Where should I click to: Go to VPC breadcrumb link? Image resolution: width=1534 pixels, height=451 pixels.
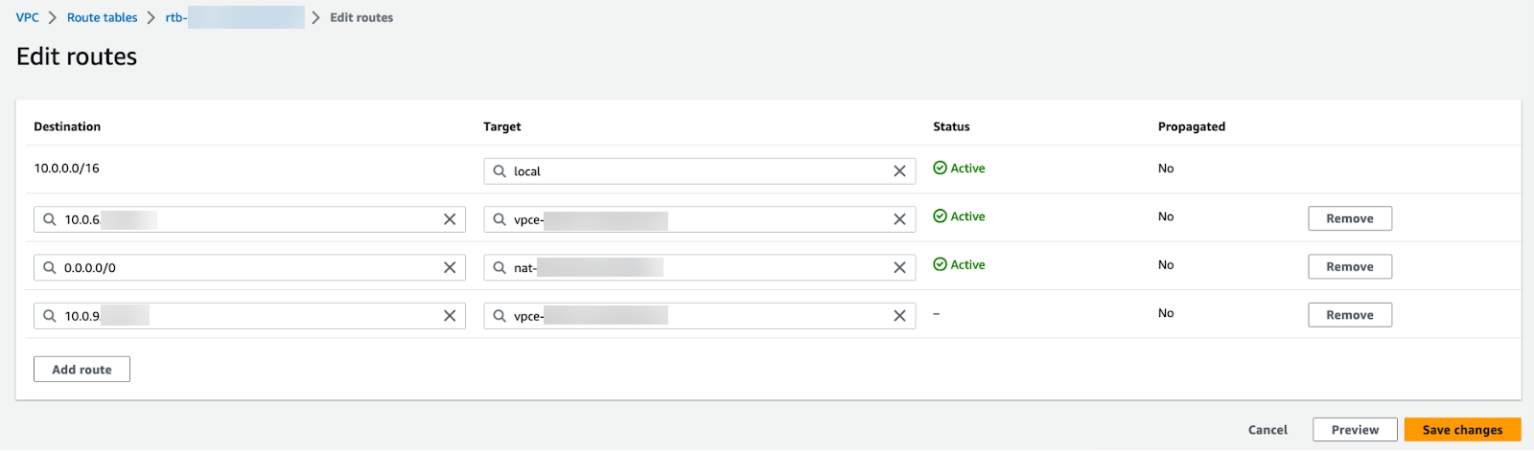28,17
